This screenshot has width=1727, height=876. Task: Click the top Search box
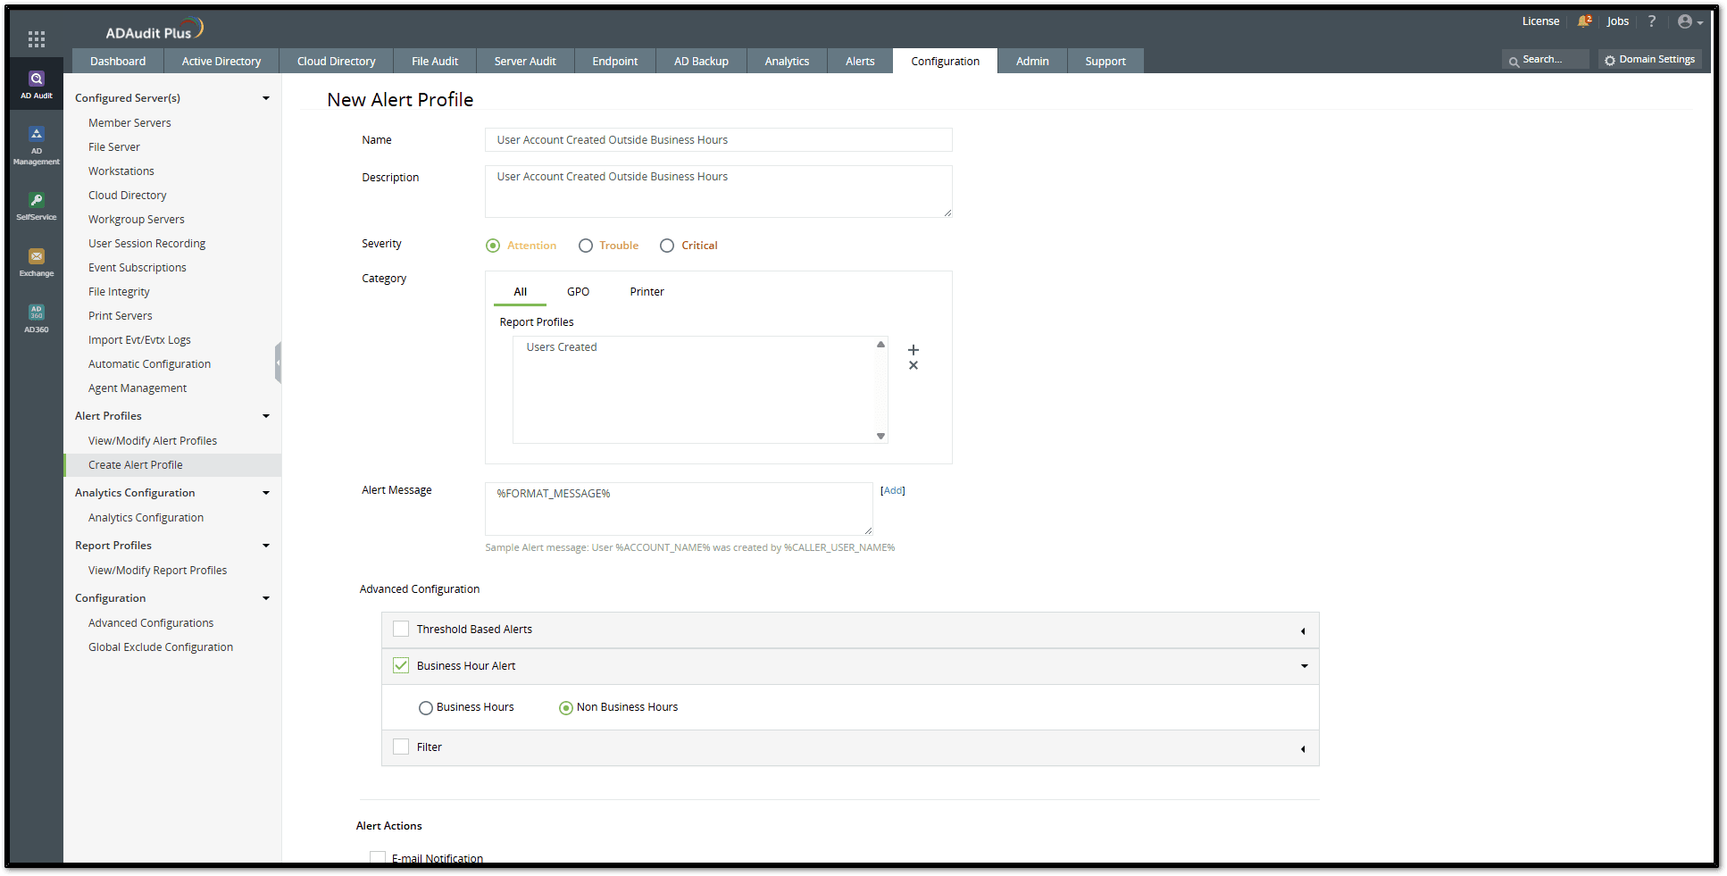[1546, 60]
